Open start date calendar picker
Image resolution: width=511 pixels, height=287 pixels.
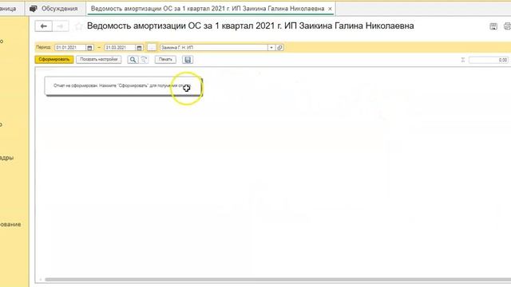[x=89, y=48]
